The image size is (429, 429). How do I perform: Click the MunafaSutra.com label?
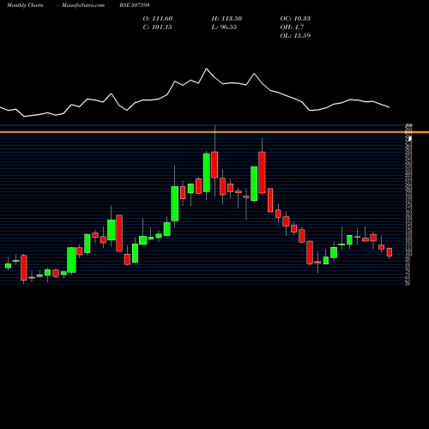coord(83,5)
